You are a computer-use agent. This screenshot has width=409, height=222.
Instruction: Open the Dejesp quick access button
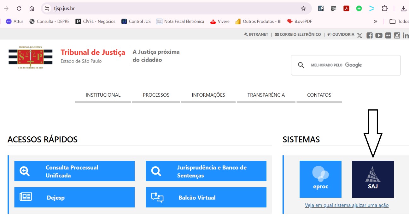pyautogui.click(x=74, y=197)
